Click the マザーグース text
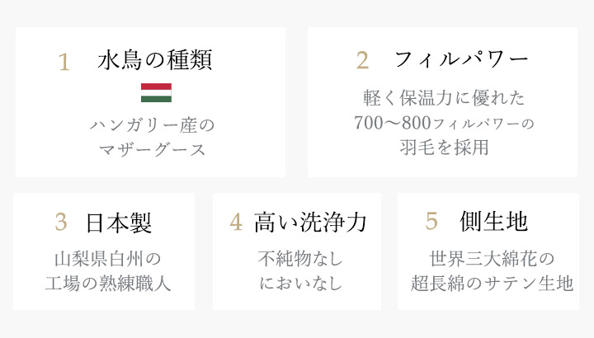The width and height of the screenshot is (594, 338). pos(153,150)
